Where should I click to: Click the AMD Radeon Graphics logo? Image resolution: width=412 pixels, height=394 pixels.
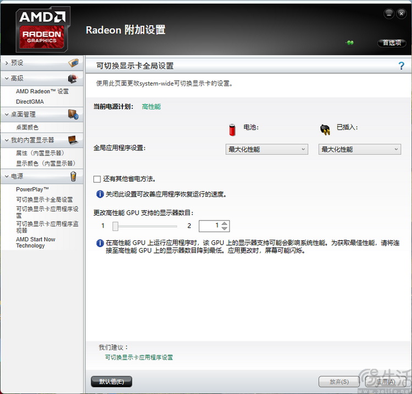43,29
